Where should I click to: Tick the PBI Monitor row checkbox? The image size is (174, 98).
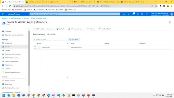tap(35, 47)
